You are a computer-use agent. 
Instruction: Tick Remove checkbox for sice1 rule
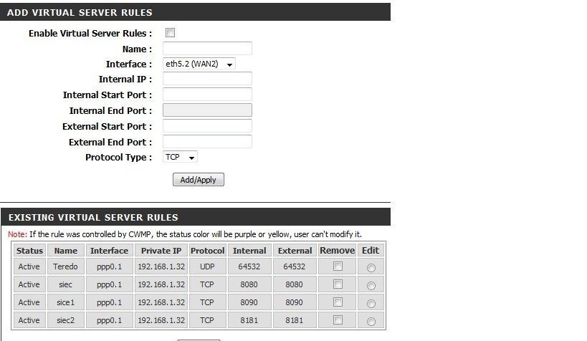coord(338,302)
